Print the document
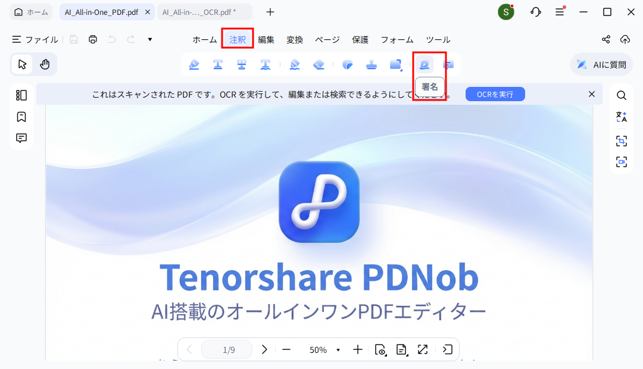The image size is (643, 369). pos(93,39)
